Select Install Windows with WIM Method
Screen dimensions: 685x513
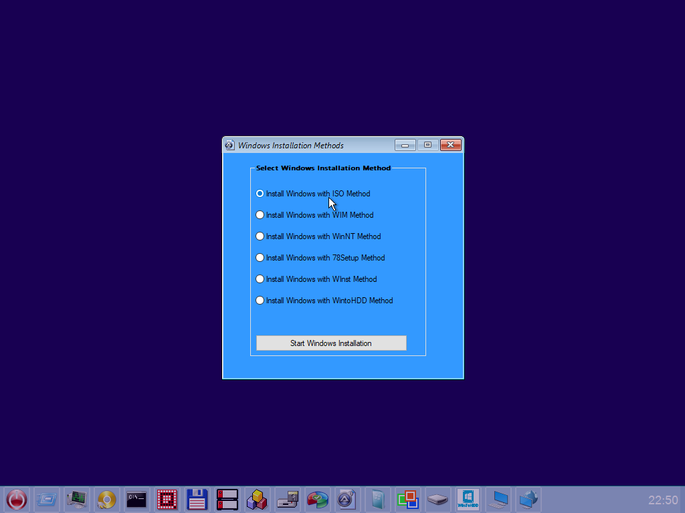point(315,214)
